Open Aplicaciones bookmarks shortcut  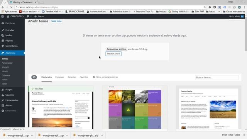[x=9, y=12]
